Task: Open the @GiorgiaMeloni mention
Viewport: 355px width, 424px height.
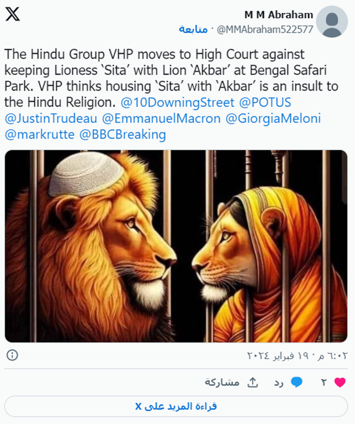Action: tap(273, 118)
